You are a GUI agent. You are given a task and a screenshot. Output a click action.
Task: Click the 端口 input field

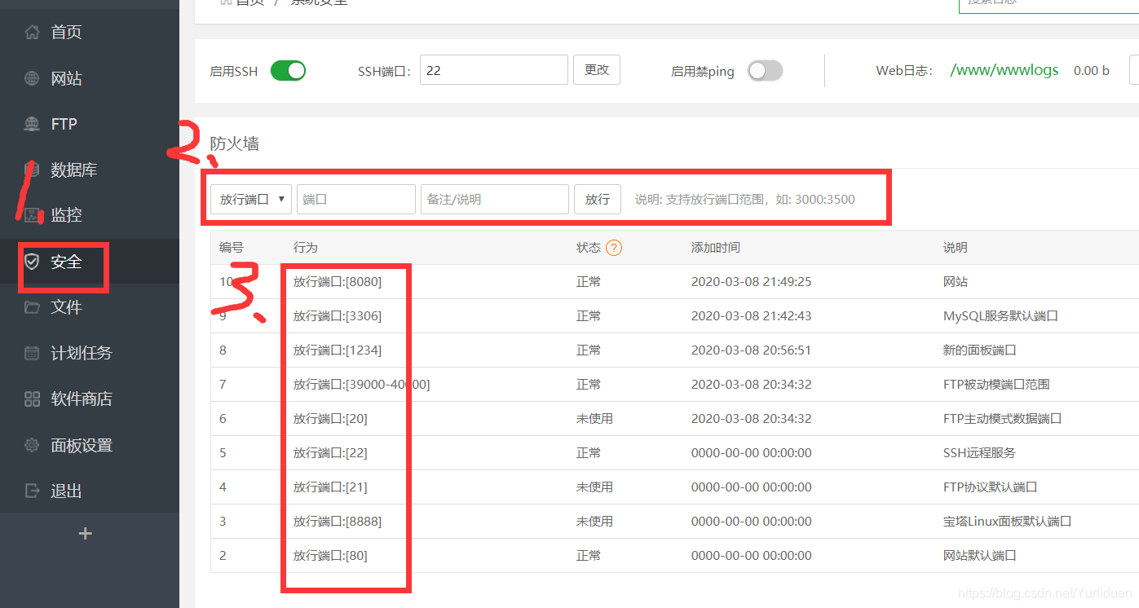point(356,199)
